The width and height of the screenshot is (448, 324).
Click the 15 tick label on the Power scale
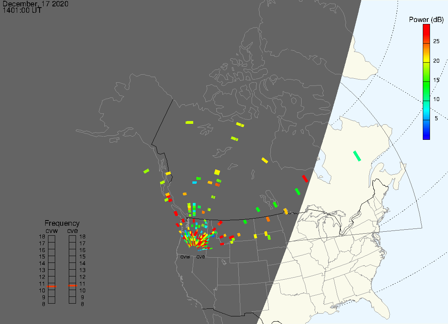point(436,80)
